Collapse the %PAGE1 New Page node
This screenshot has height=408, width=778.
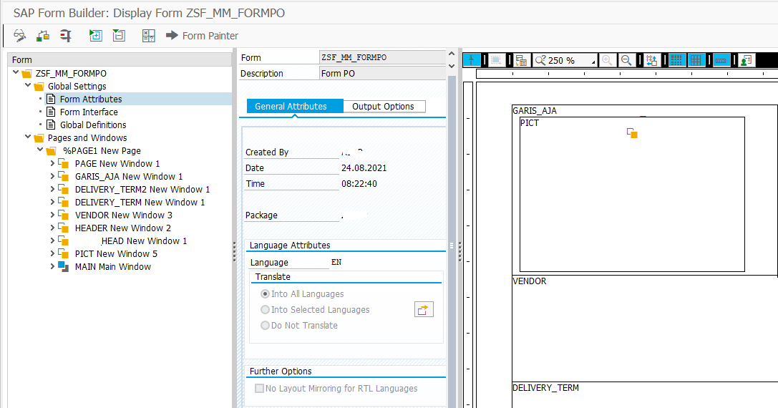[40, 150]
